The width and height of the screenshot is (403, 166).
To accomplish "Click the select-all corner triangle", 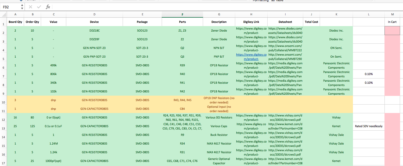I will coord(3,14).
